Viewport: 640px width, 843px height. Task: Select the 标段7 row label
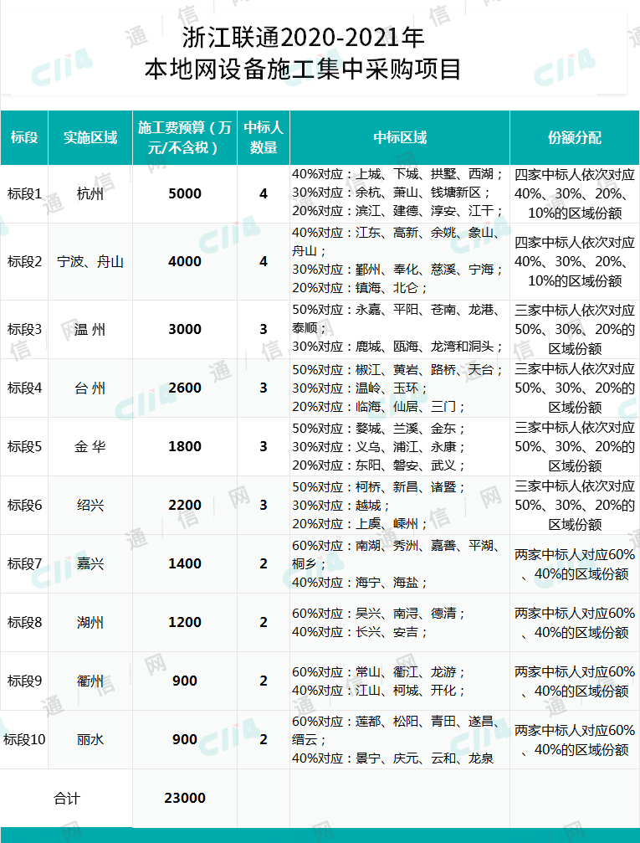[x=24, y=563]
